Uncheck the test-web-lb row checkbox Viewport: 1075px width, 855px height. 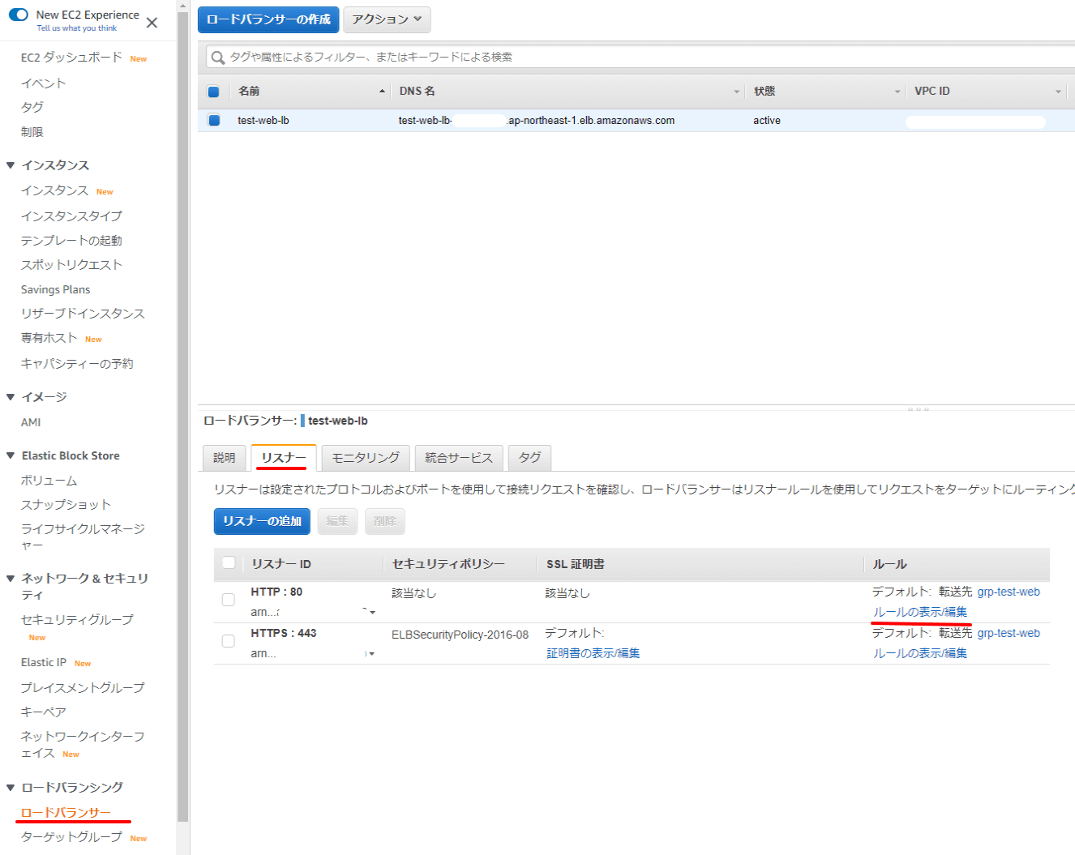point(214,120)
